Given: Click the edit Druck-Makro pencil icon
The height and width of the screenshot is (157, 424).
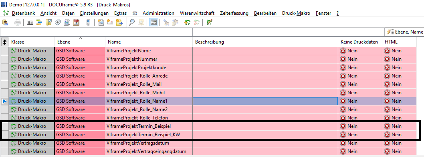Looking at the screenshot, I should [x=209, y=22].
